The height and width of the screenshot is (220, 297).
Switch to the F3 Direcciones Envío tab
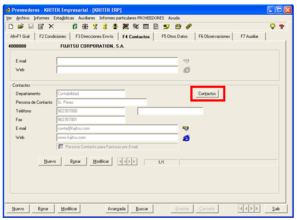[x=94, y=36]
